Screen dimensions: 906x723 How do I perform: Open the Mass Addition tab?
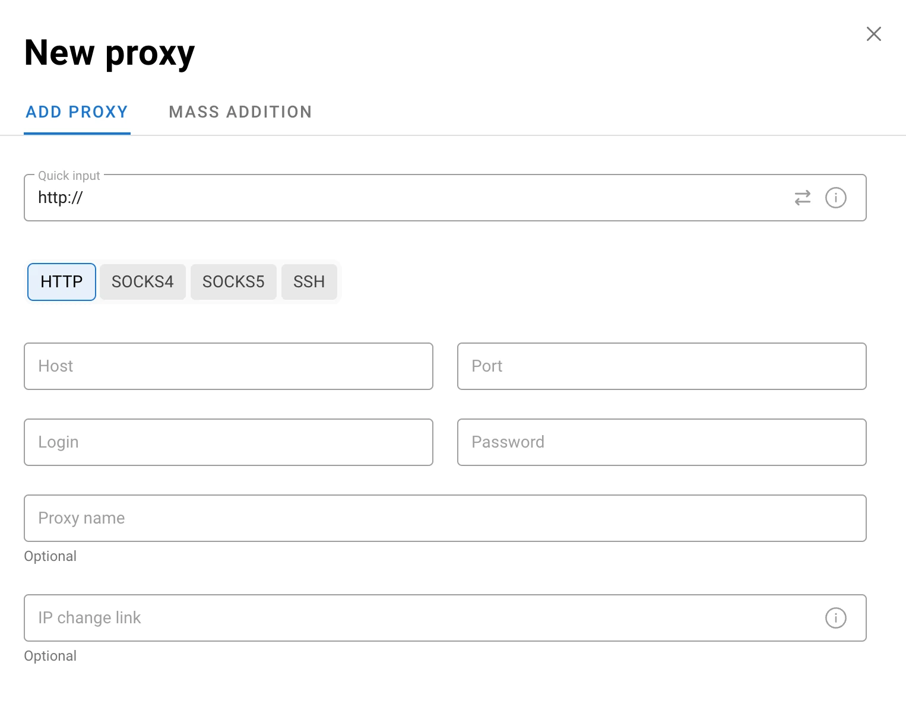tap(240, 112)
